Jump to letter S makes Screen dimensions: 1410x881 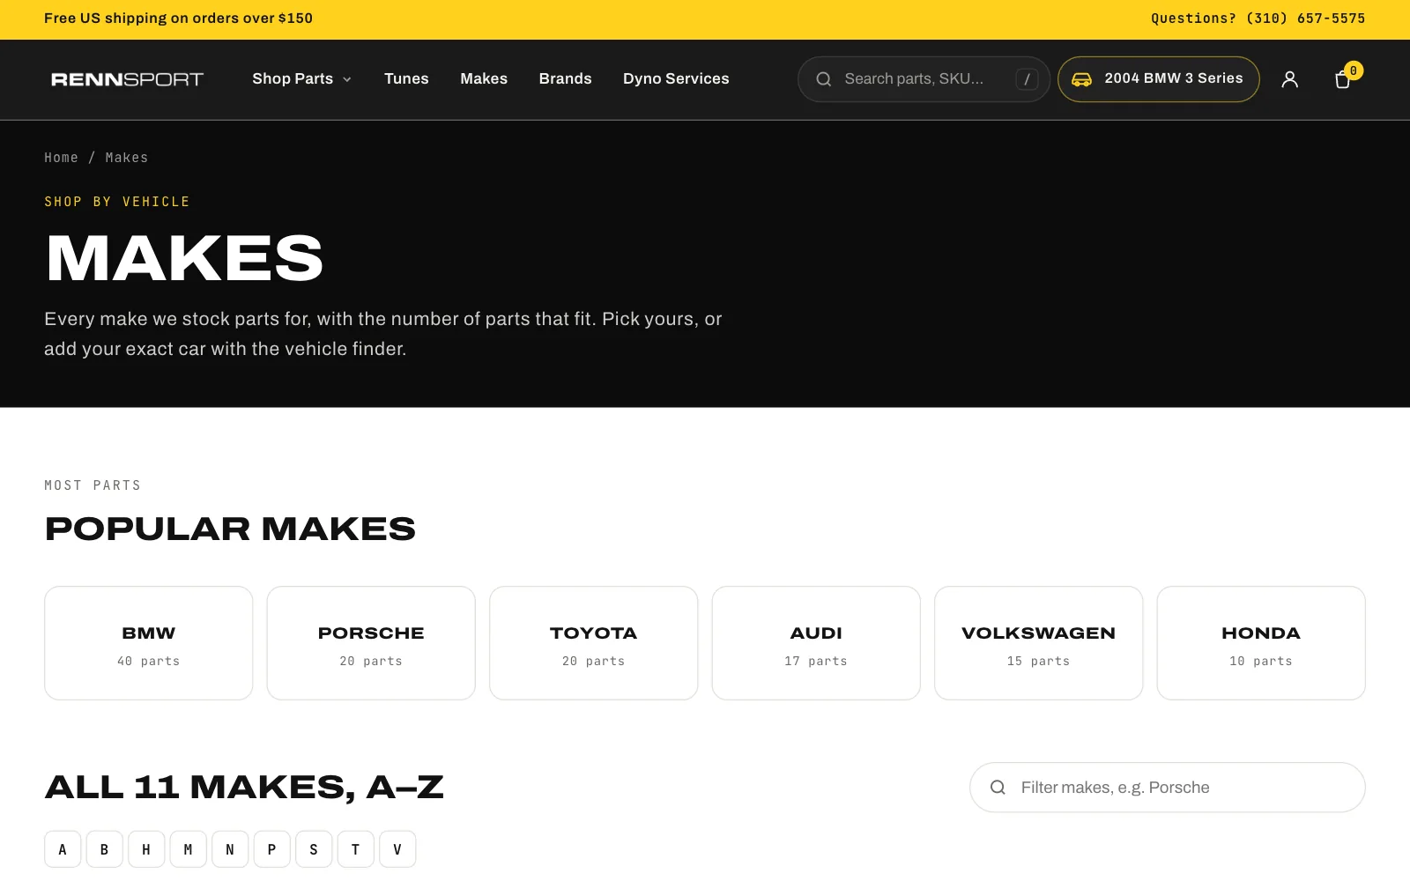point(314,849)
